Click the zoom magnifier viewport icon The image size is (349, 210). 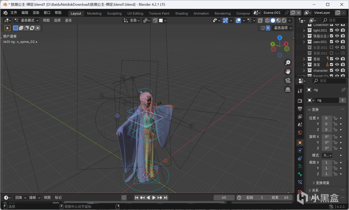click(x=288, y=62)
